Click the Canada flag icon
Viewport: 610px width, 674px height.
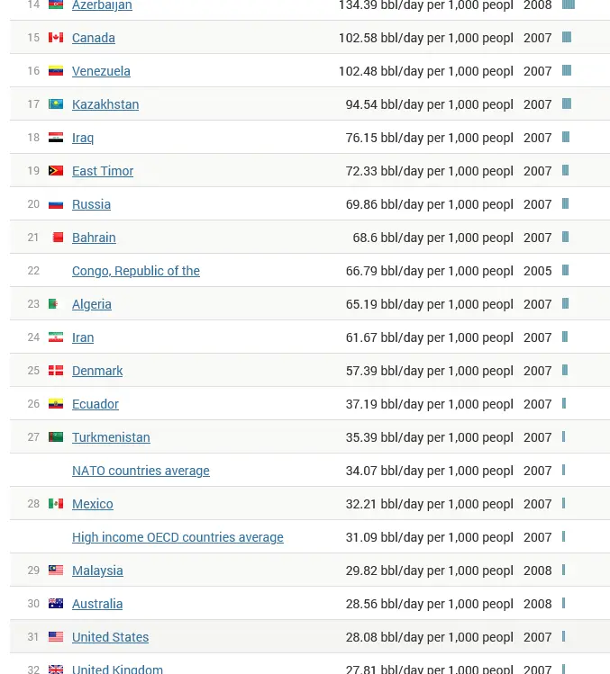(x=56, y=38)
